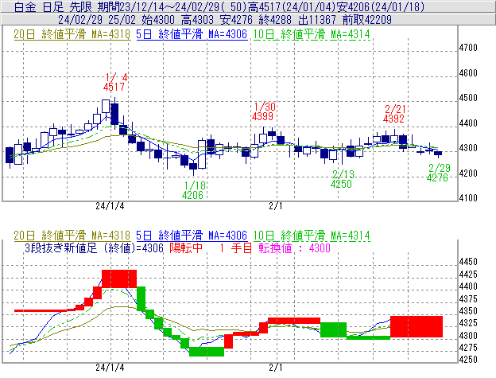Image resolution: width=496 pixels, height=378 pixels.
Task: Click the 4600 price axis value
Action: (x=468, y=73)
